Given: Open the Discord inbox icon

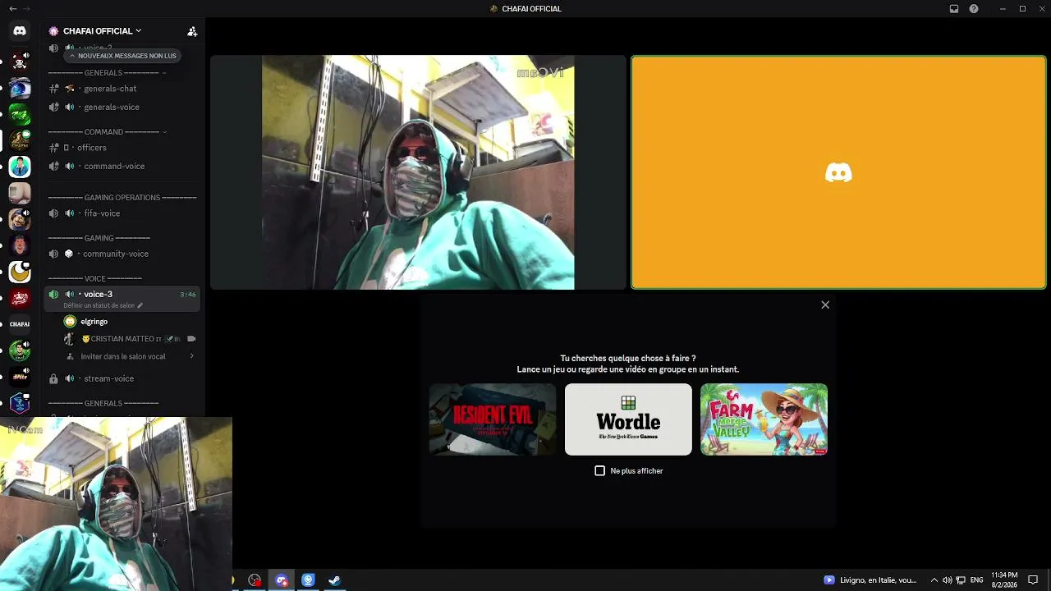Looking at the screenshot, I should 954,9.
